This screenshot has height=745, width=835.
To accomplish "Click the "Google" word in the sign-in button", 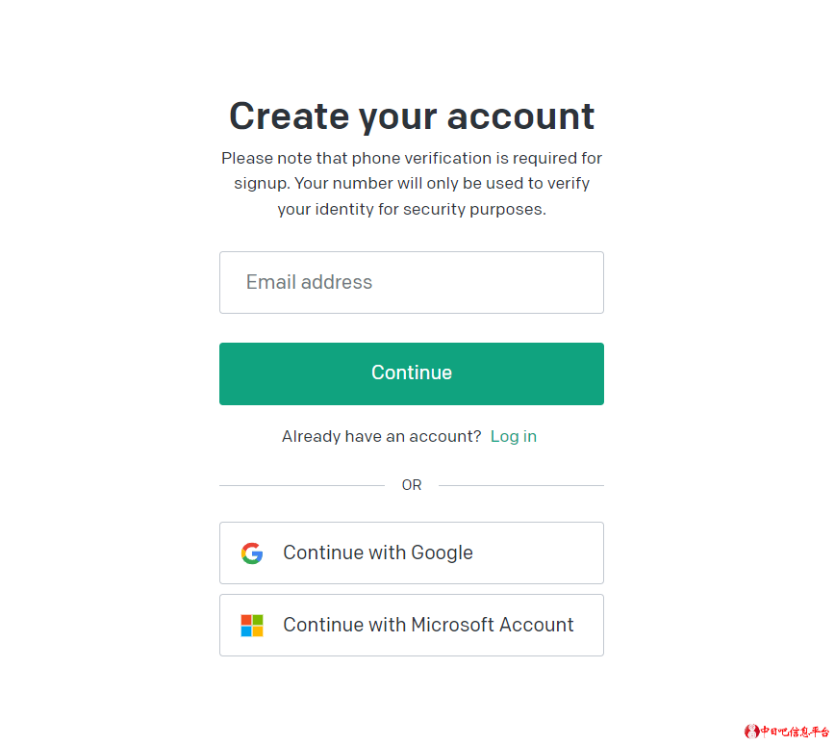I will click(x=442, y=553).
